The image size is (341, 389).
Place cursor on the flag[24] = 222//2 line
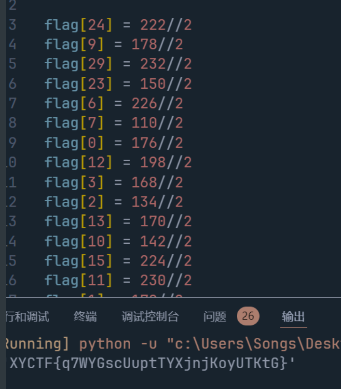pyautogui.click(x=118, y=25)
